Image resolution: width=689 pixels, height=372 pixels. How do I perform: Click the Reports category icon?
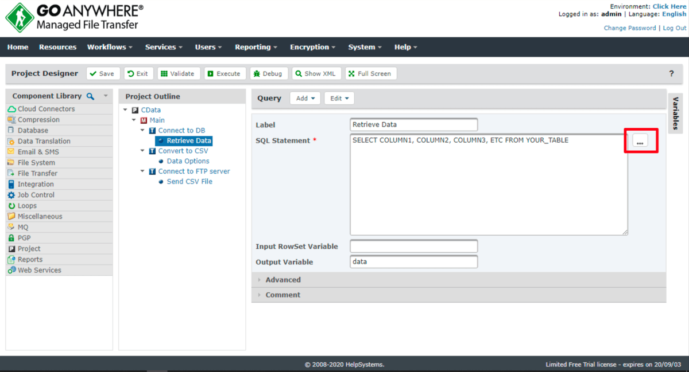[x=12, y=260]
